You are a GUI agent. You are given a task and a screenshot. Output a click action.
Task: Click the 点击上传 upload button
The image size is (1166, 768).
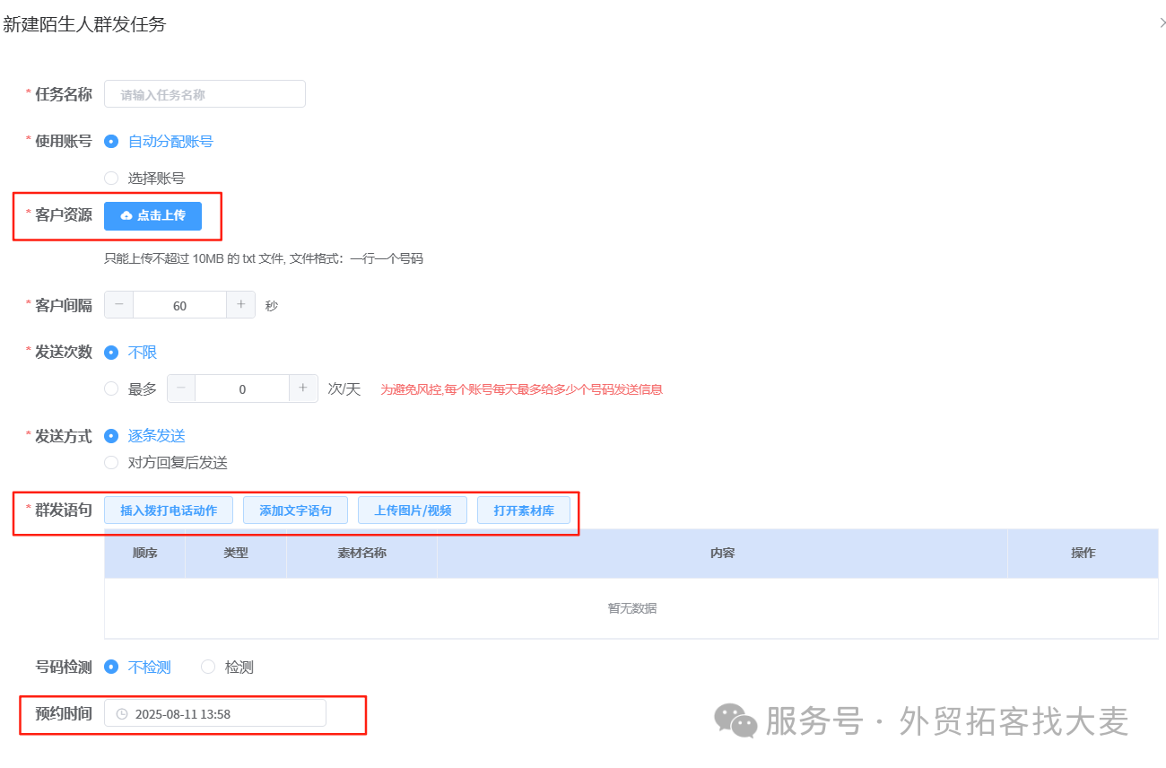coord(152,216)
